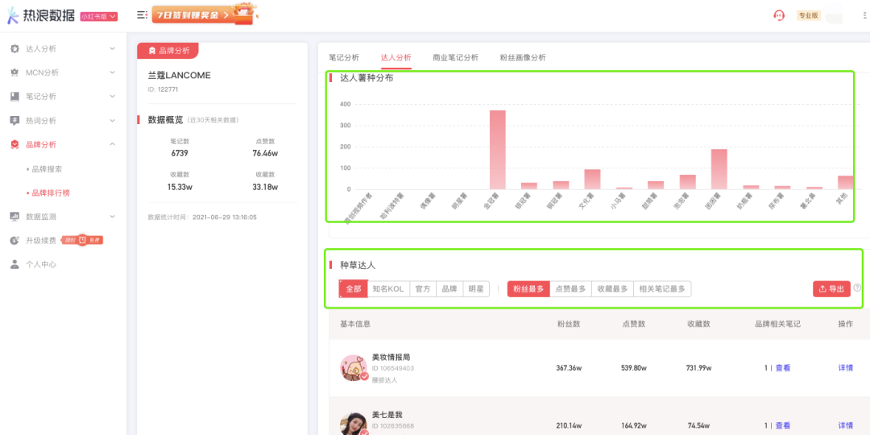The height and width of the screenshot is (435, 870).
Task: Sort by 收藏最多
Action: pos(612,289)
